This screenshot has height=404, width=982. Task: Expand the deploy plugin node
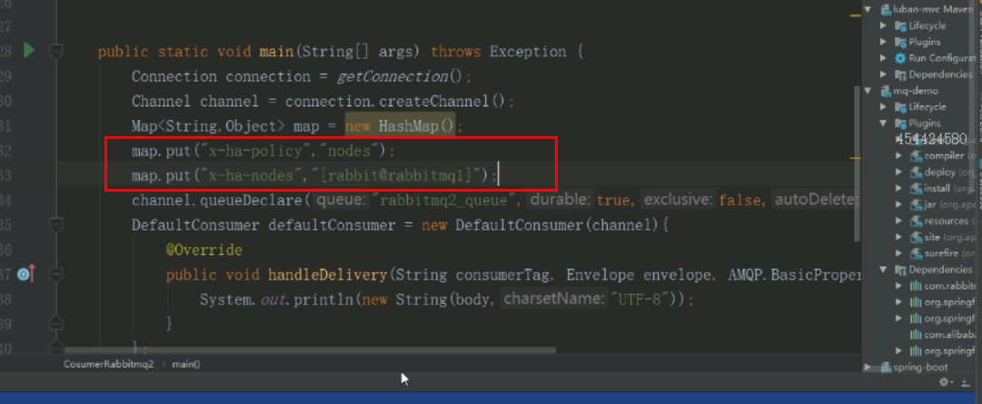899,172
